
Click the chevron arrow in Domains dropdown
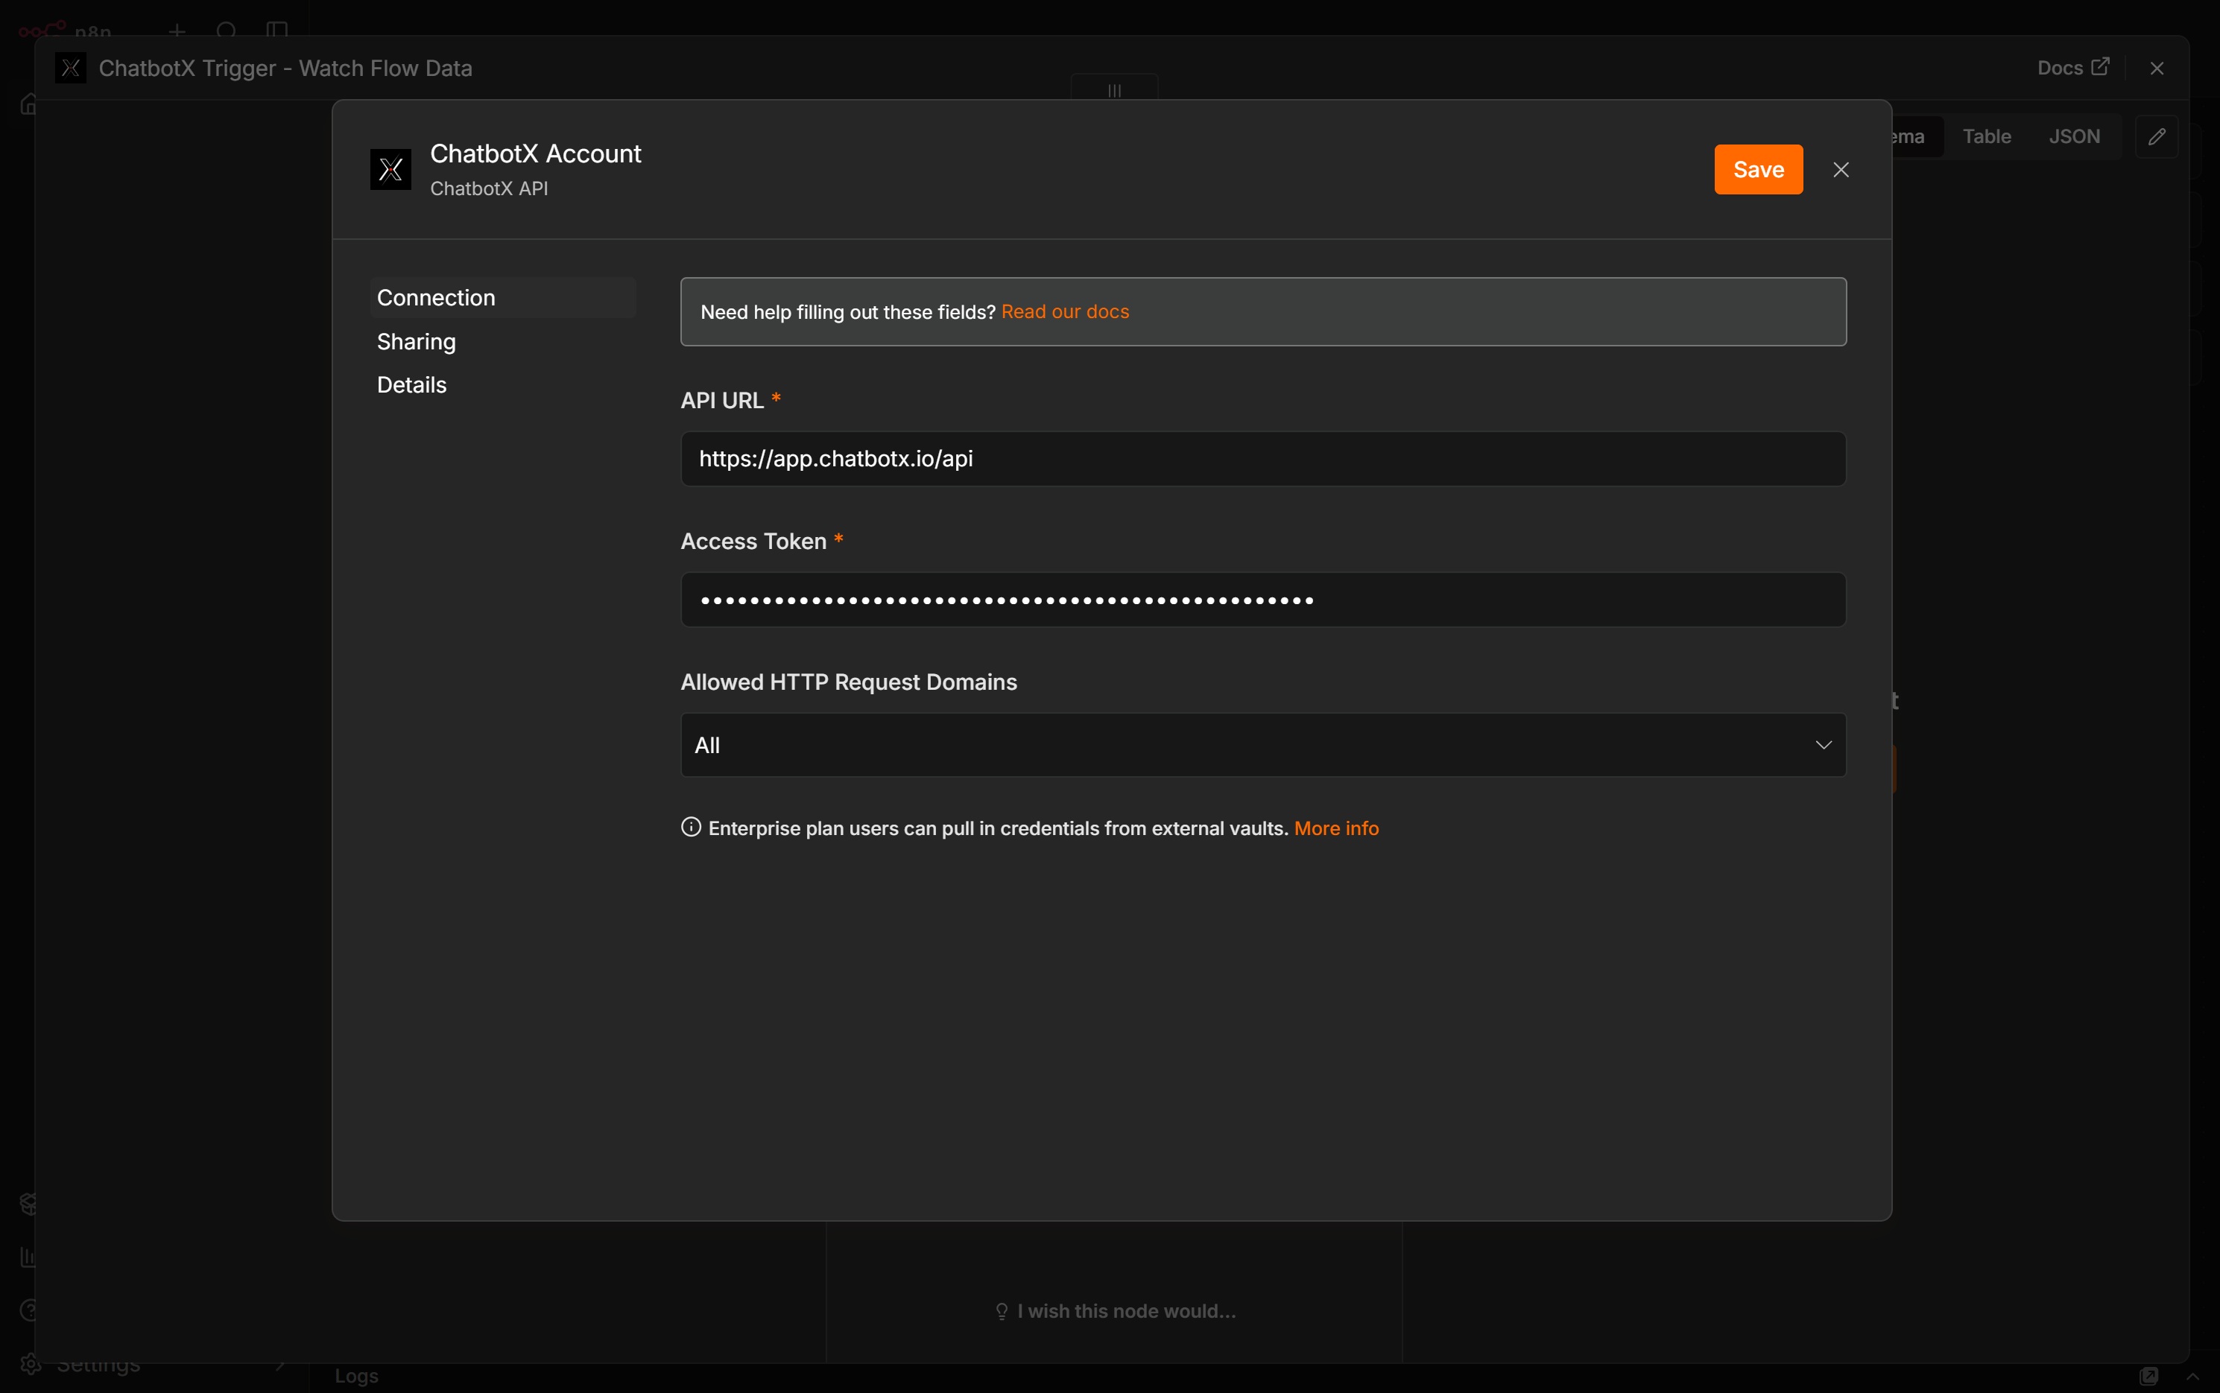click(x=1823, y=744)
